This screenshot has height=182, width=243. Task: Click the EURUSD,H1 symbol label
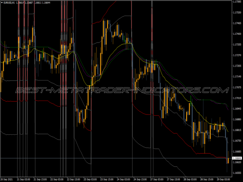click(9, 3)
